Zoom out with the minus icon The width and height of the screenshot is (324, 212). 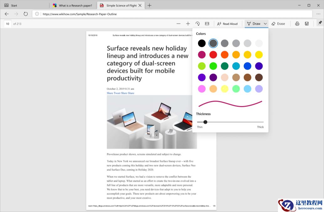coord(179,24)
